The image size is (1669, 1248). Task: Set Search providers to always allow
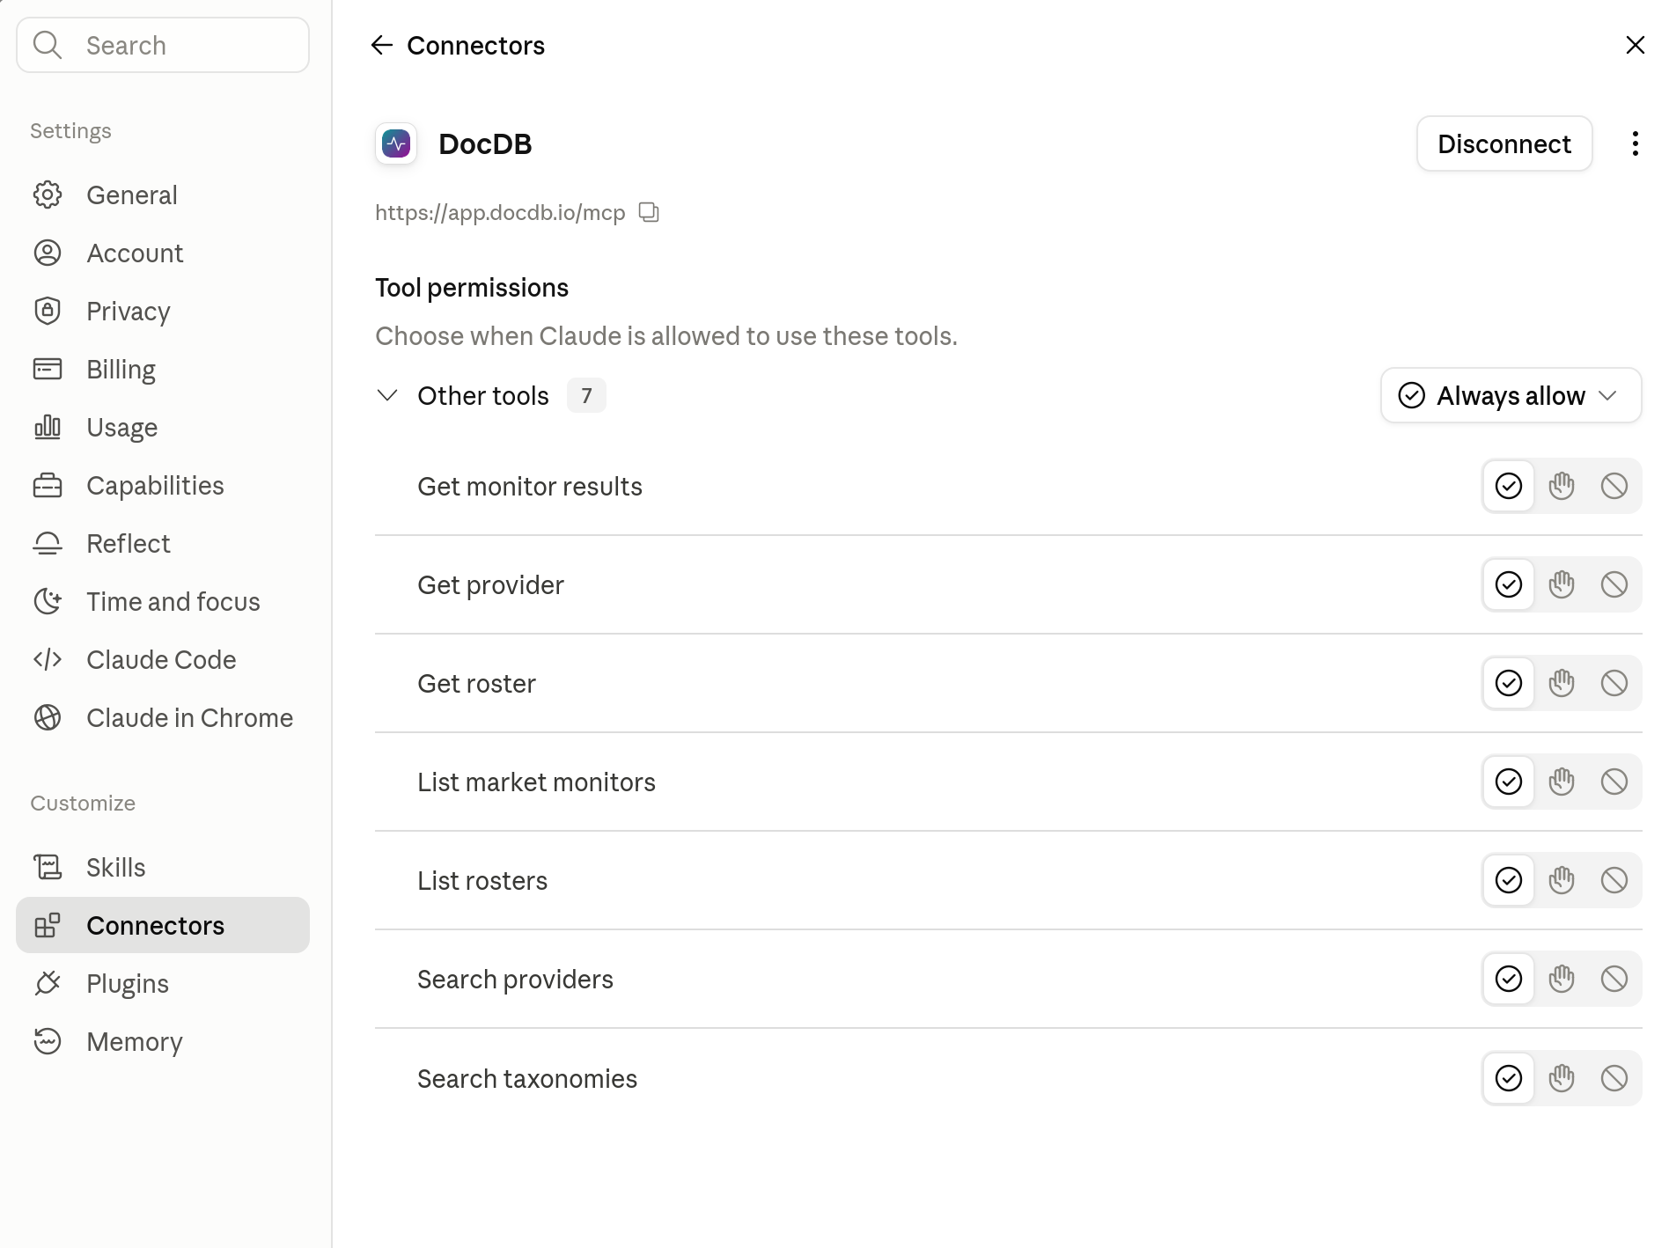1509,979
